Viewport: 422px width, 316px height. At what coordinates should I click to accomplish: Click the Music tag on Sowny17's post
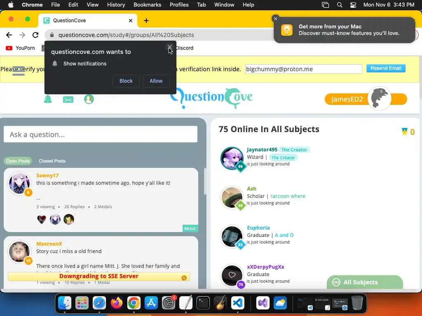[x=190, y=228]
